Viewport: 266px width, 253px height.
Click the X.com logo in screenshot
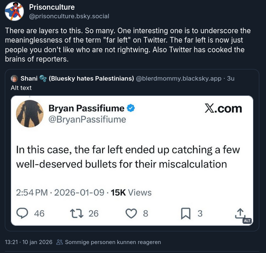(223, 109)
